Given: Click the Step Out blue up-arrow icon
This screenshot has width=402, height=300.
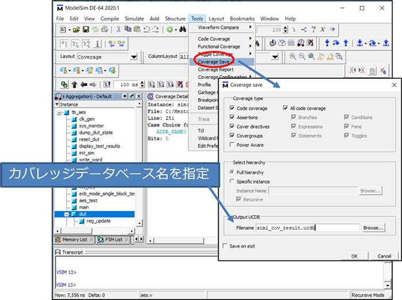Looking at the screenshot, I should (x=346, y=43).
